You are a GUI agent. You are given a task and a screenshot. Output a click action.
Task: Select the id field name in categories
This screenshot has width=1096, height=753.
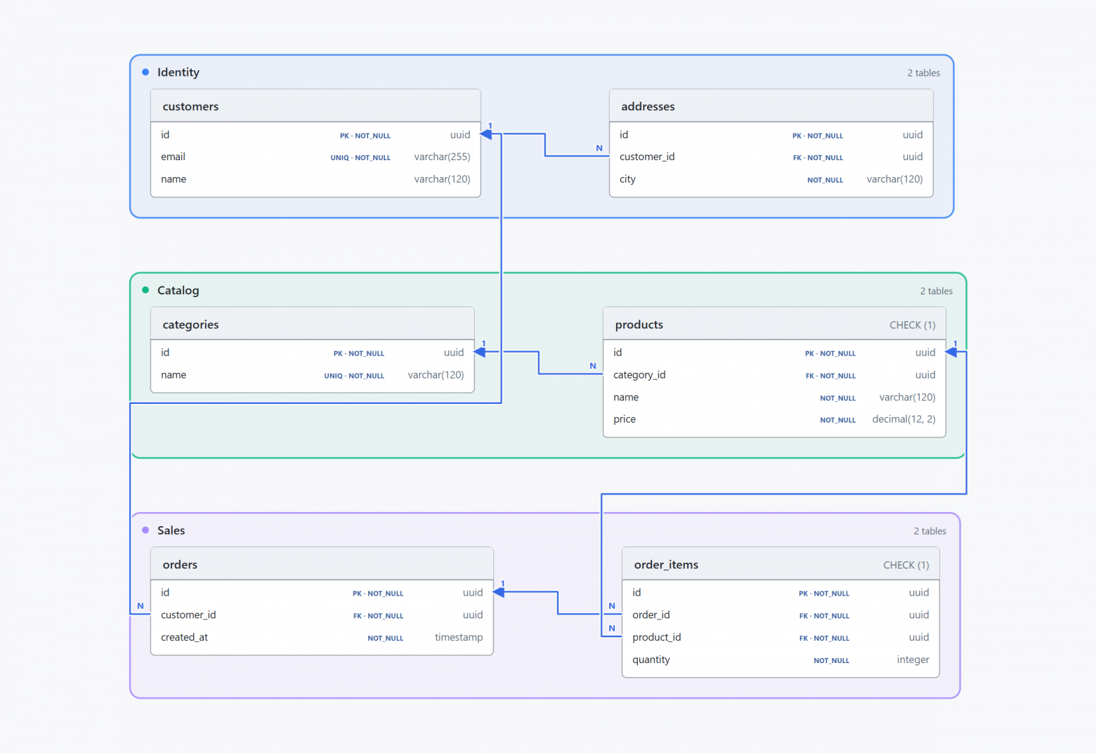(x=165, y=353)
